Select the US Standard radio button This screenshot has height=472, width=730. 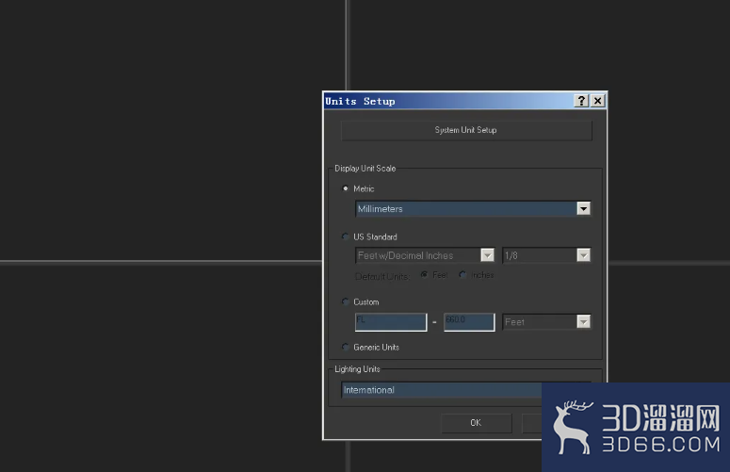click(x=346, y=236)
